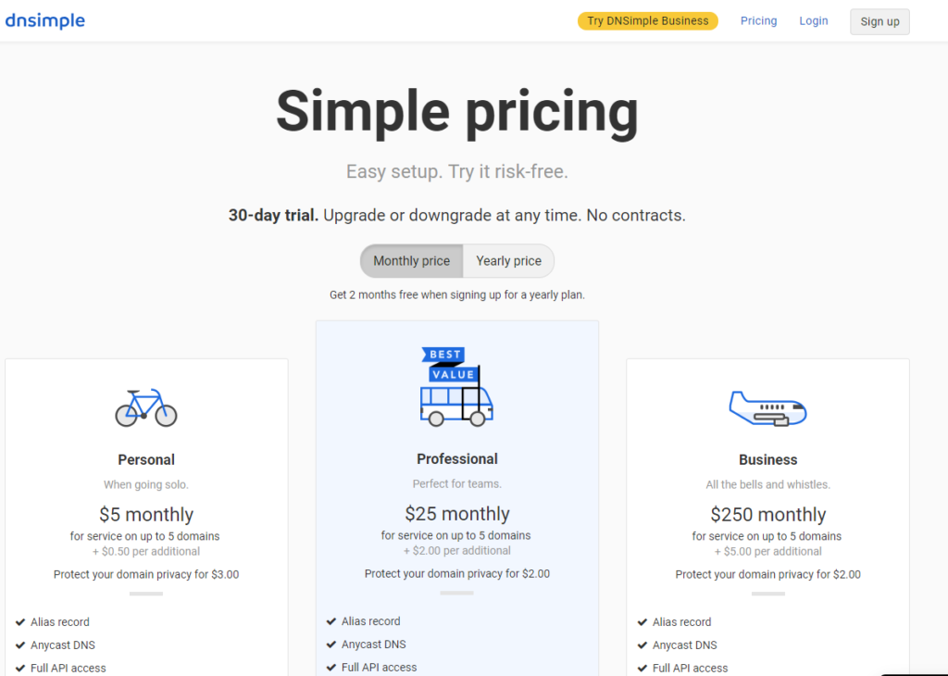The height and width of the screenshot is (676, 948).
Task: Open the Login nav link
Action: [x=813, y=20]
